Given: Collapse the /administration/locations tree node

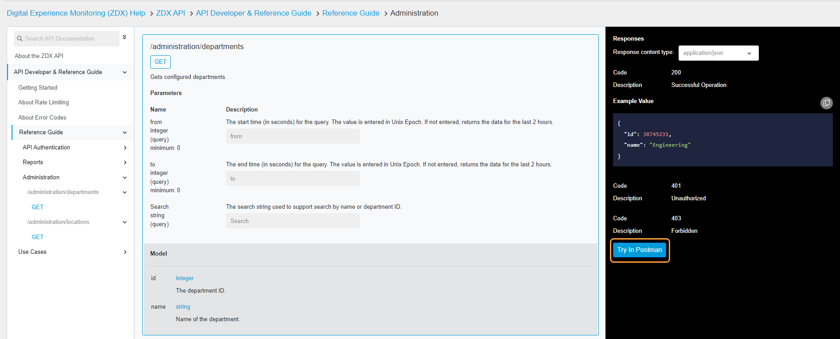Looking at the screenshot, I should point(125,222).
